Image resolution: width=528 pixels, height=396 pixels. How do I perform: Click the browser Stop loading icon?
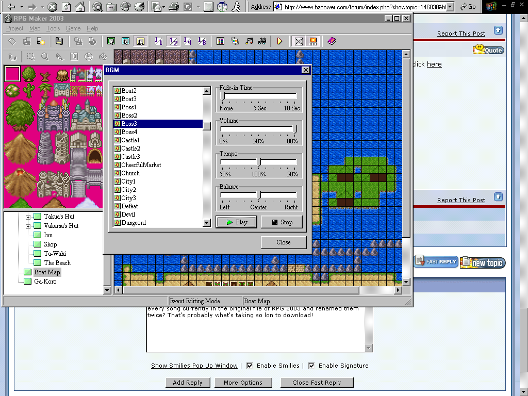[x=52, y=6]
